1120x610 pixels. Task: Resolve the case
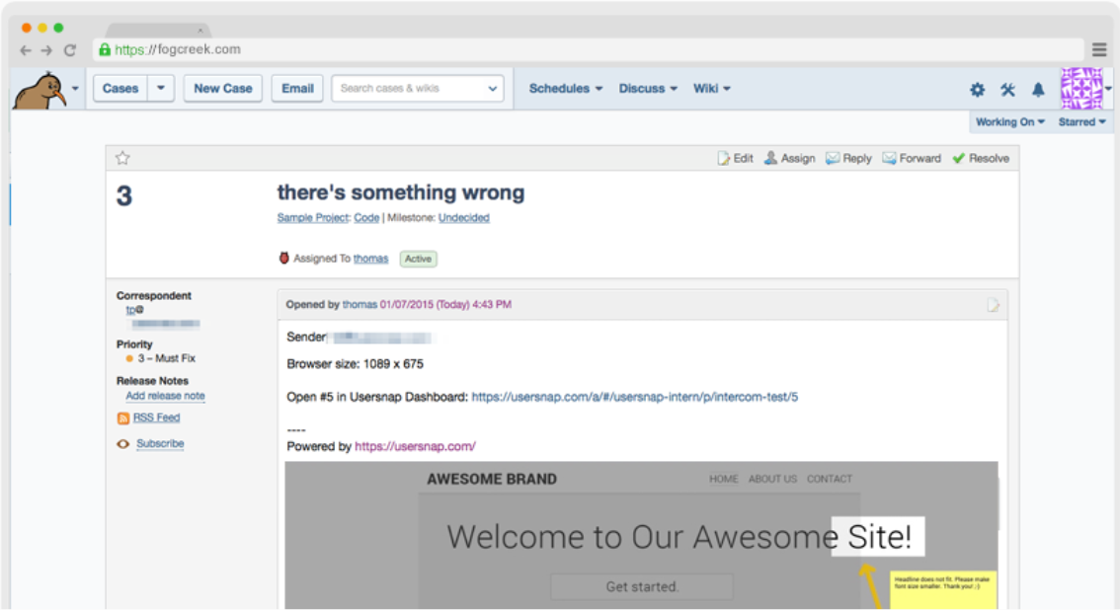tap(981, 158)
